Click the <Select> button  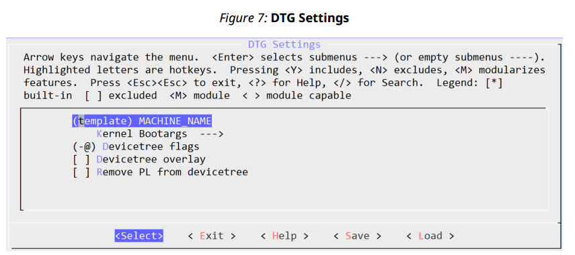point(139,236)
